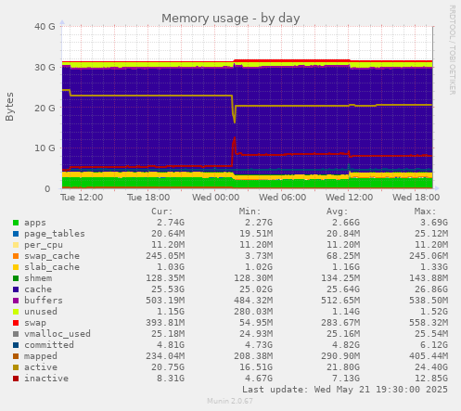Click the lime unused legend swatch
The height and width of the screenshot is (411, 461).
click(x=16, y=312)
